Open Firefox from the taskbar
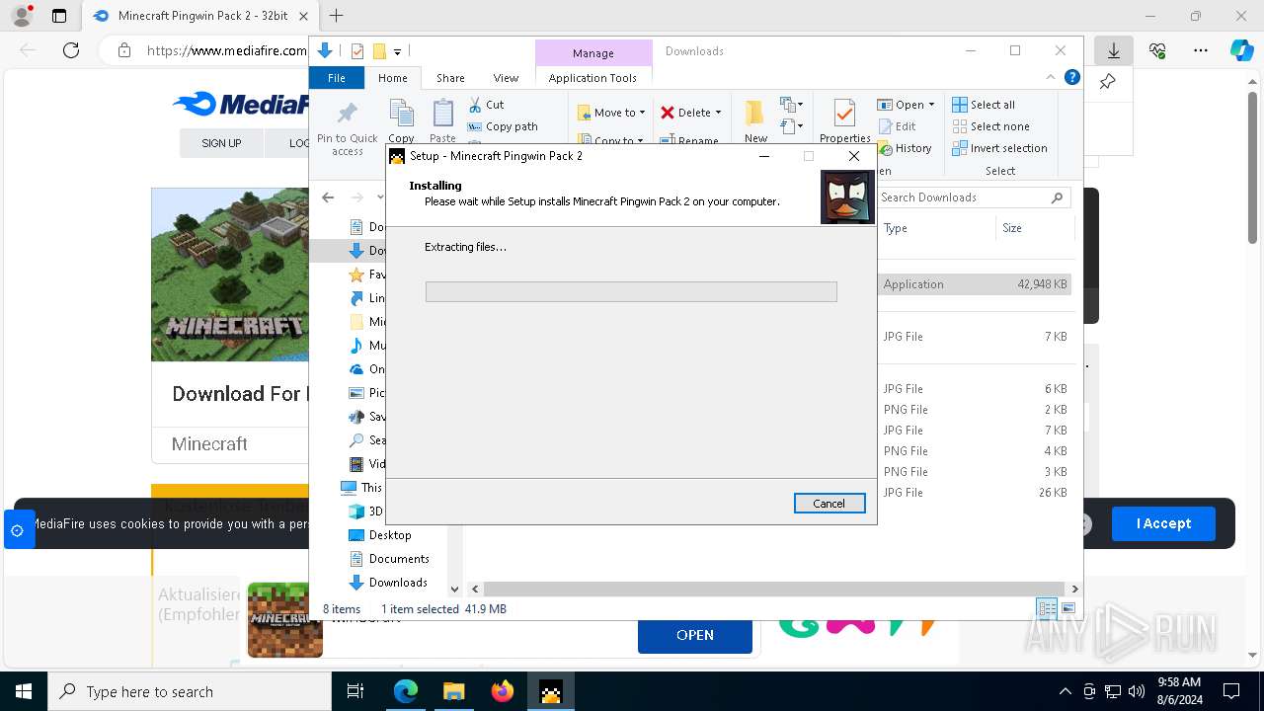1264x711 pixels. tap(502, 691)
